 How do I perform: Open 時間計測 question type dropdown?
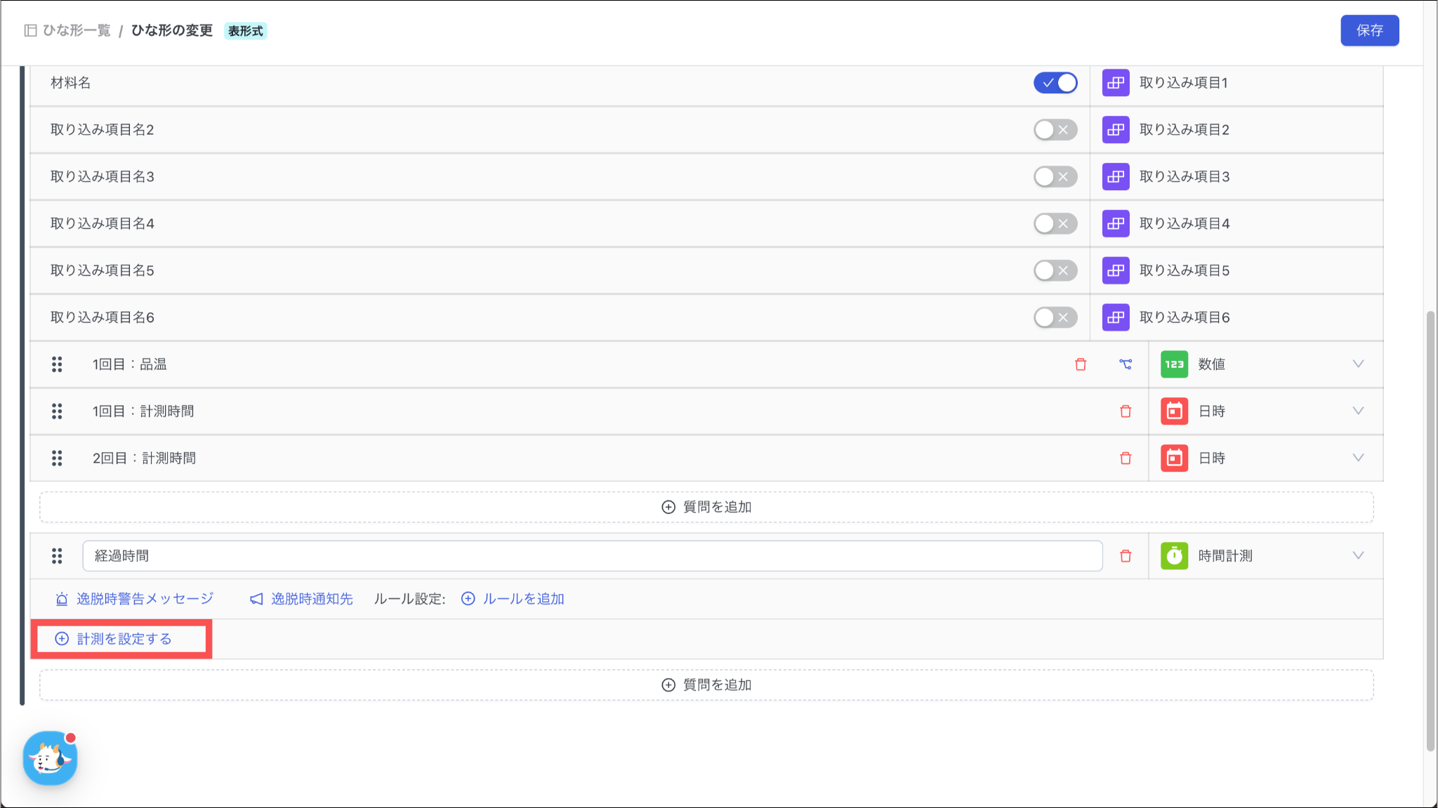click(x=1357, y=556)
